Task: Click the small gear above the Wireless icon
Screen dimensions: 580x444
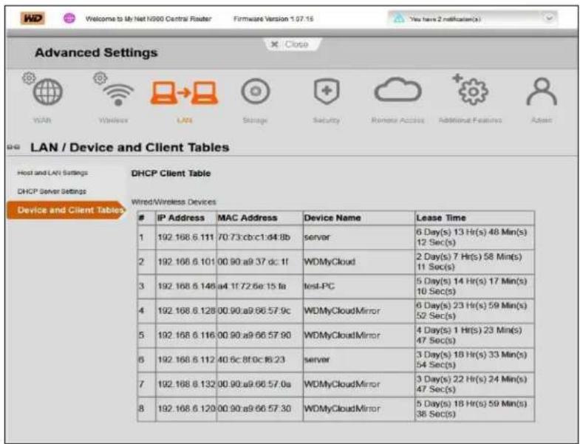Action: click(x=100, y=78)
